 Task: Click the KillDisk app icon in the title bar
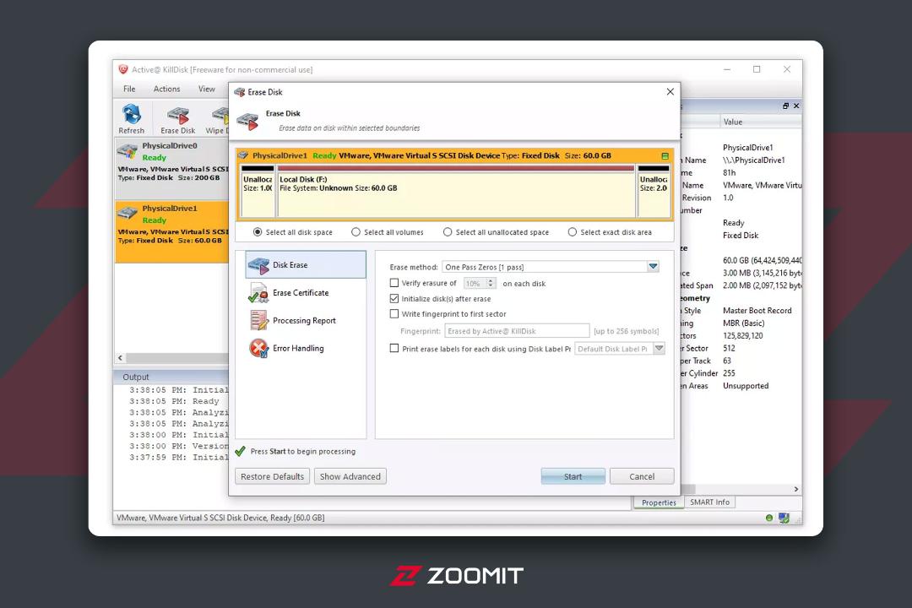[x=123, y=69]
